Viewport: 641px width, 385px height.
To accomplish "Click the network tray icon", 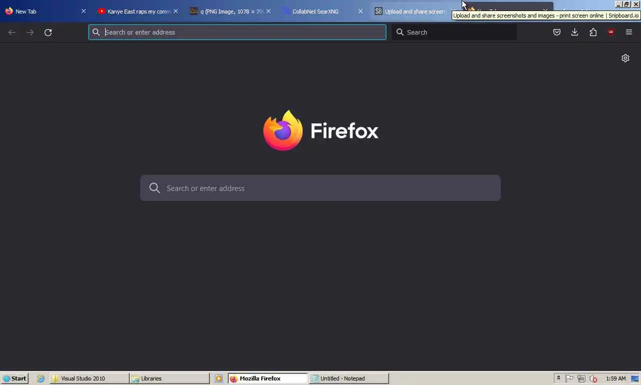I will click(581, 378).
